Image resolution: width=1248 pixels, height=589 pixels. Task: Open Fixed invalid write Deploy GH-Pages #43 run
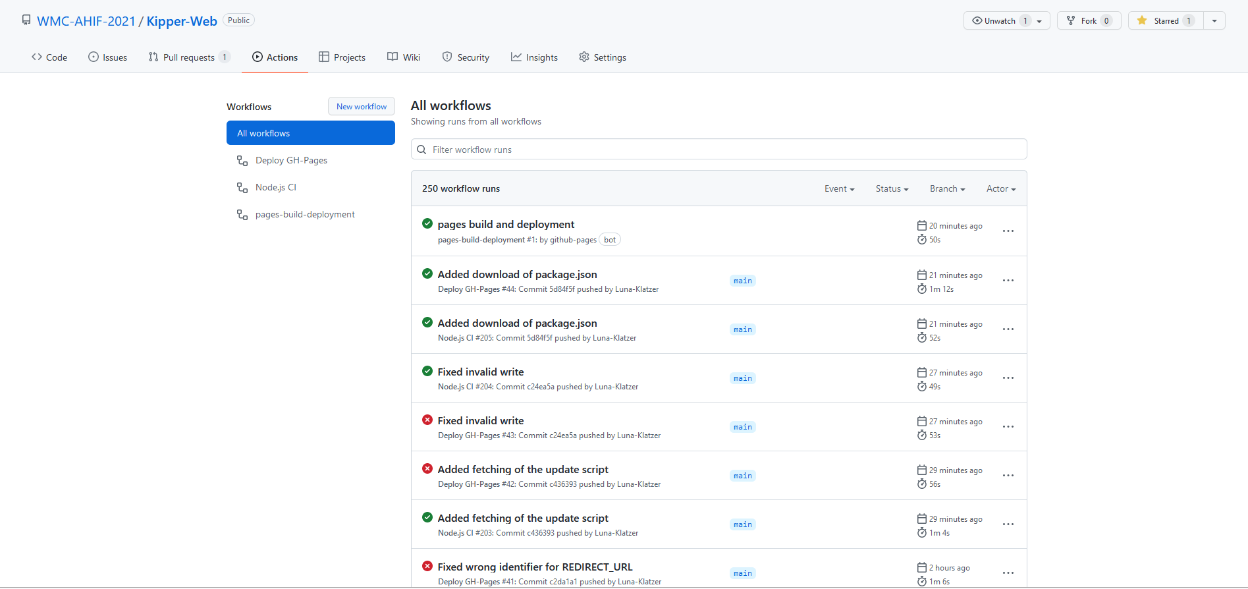point(481,420)
